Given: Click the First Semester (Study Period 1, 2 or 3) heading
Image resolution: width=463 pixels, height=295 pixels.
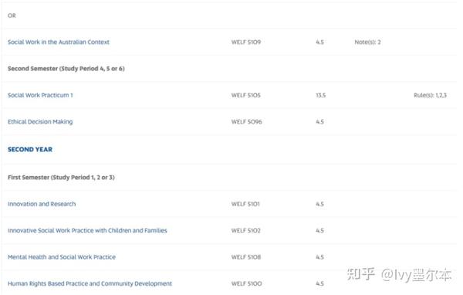Looking at the screenshot, I should (x=61, y=178).
